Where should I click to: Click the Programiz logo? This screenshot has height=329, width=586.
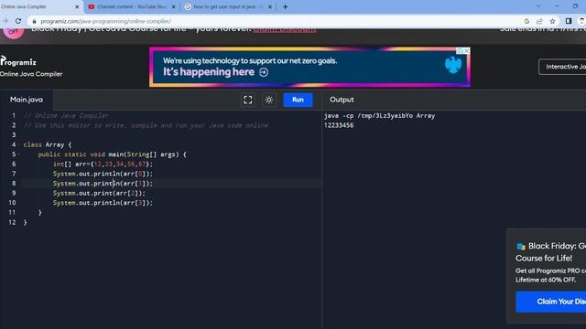coord(18,61)
